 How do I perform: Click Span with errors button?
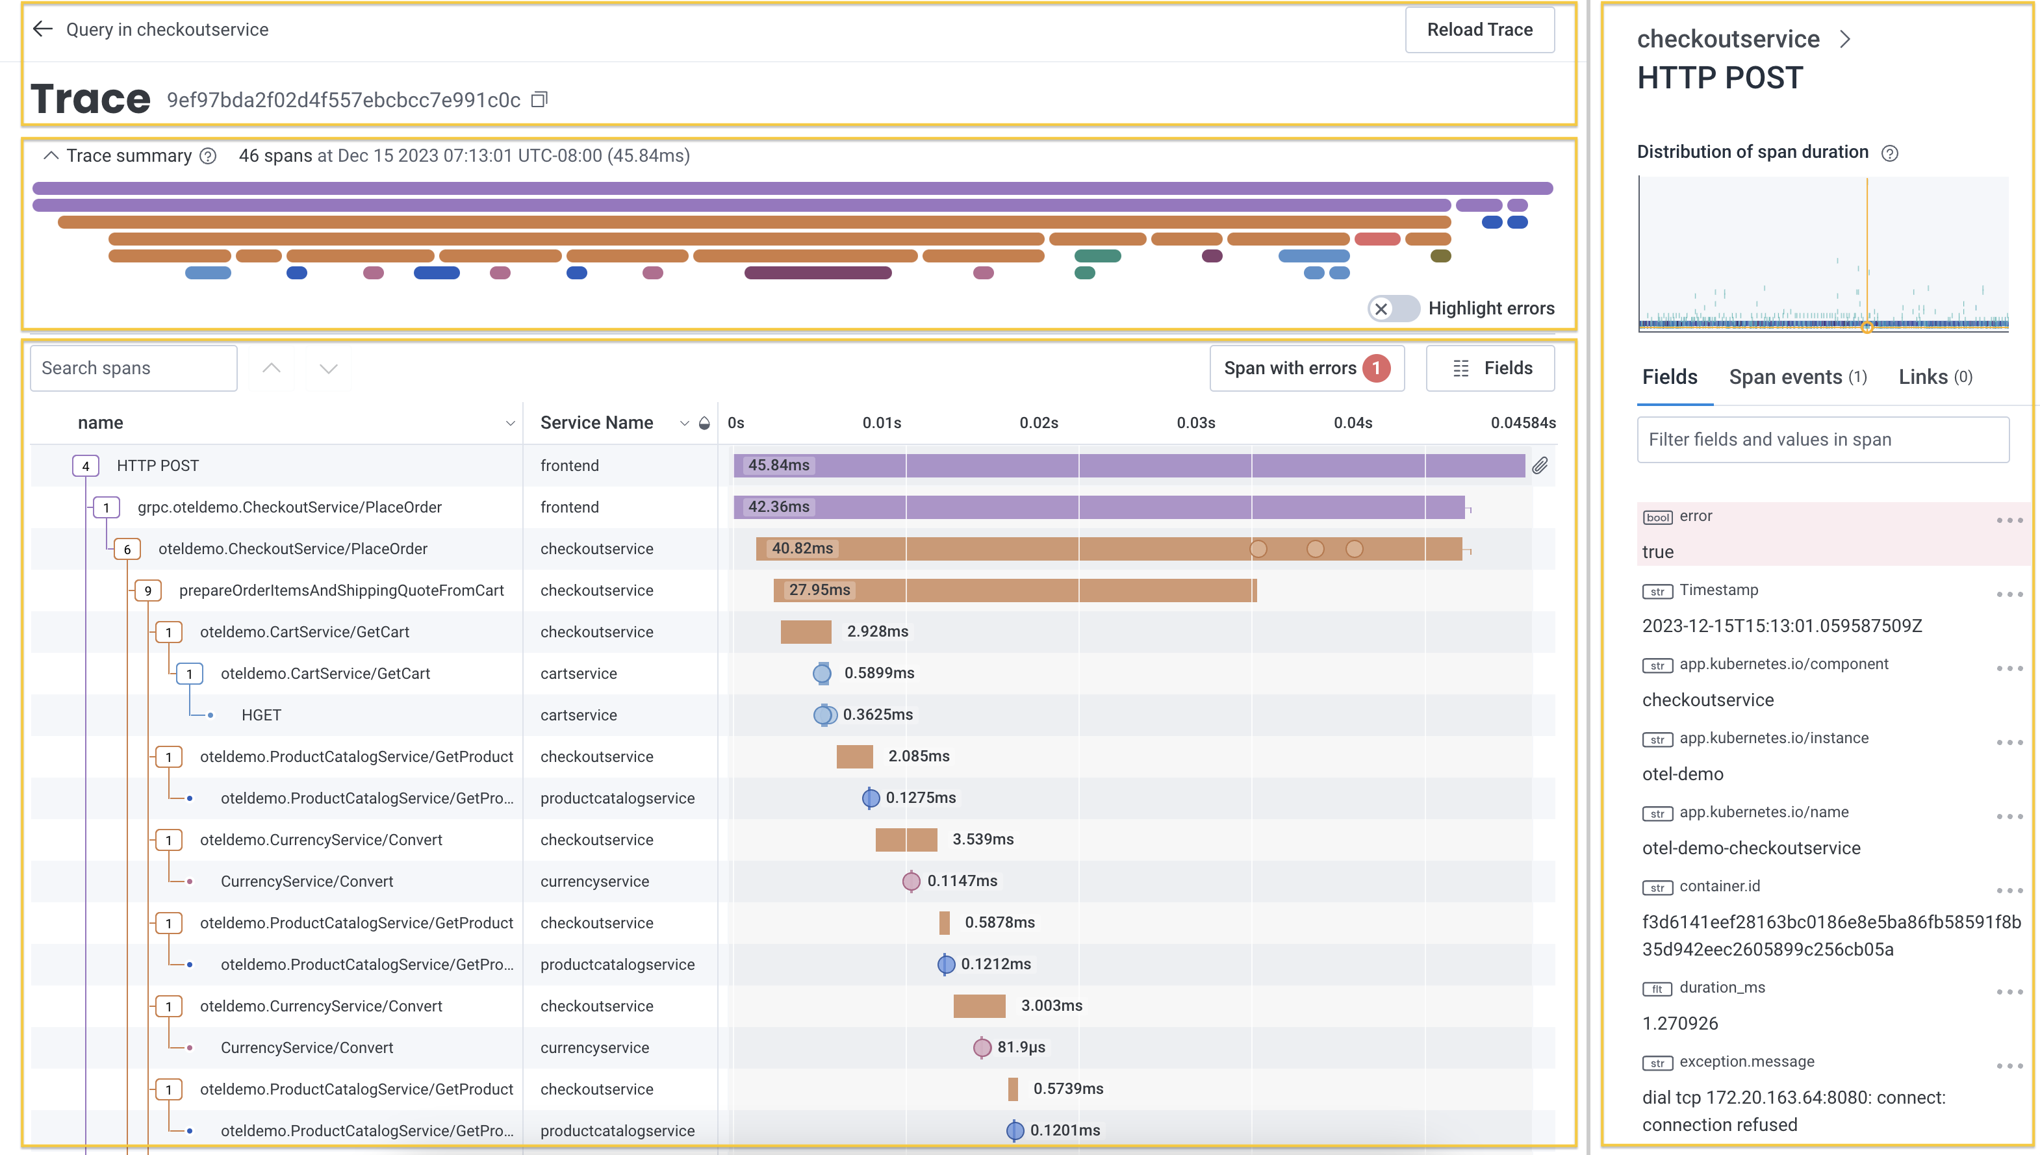click(x=1307, y=368)
